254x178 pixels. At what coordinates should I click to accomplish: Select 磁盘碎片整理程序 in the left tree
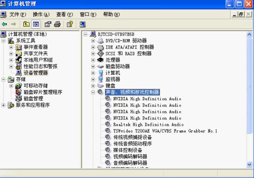(x=43, y=92)
